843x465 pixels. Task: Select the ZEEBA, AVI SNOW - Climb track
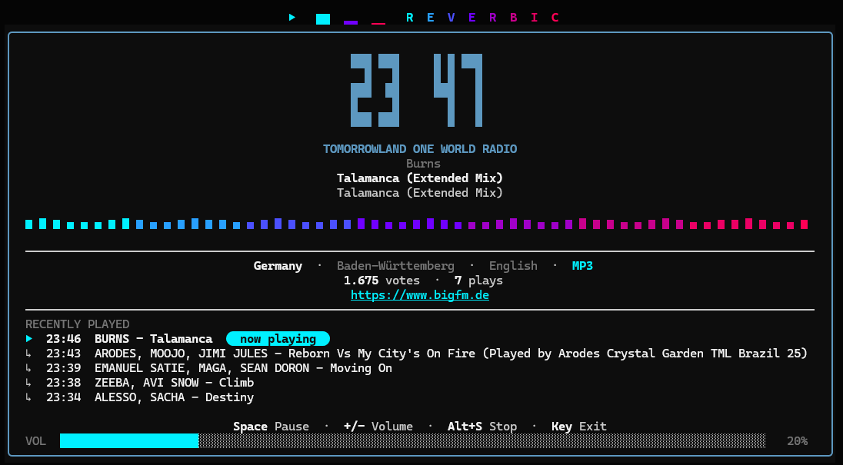coord(174,382)
